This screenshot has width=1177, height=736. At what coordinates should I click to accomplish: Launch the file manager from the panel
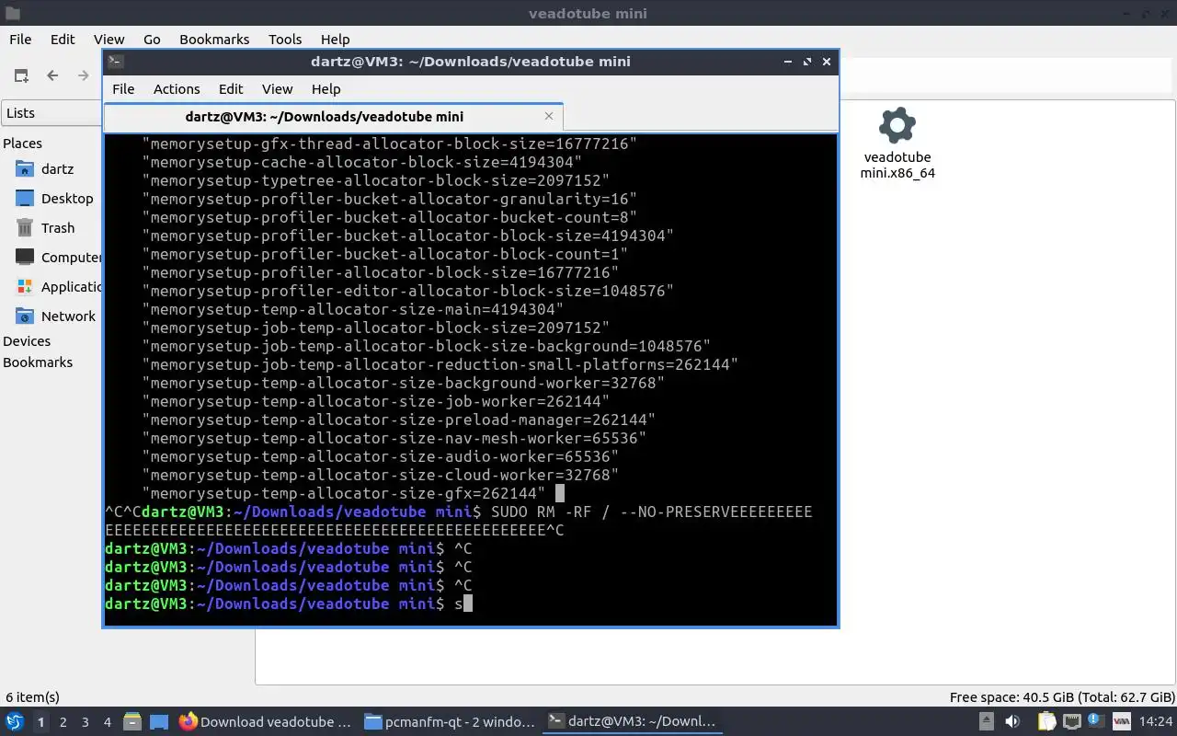click(131, 722)
